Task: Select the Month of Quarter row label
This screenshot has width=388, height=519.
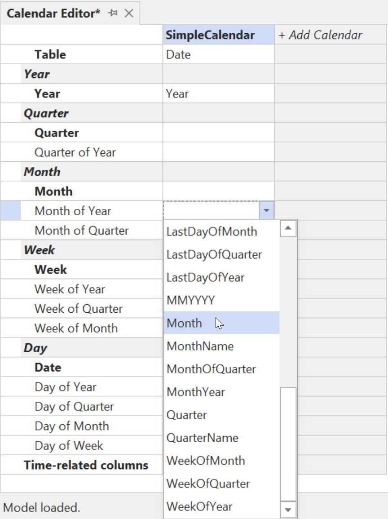Action: 81,231
